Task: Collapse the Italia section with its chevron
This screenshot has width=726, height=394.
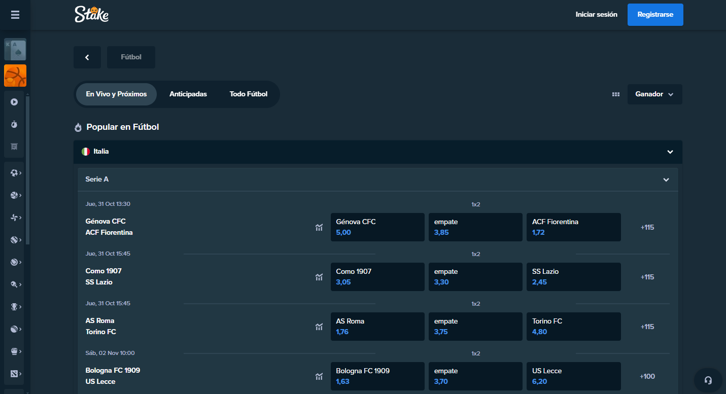Action: pyautogui.click(x=670, y=152)
